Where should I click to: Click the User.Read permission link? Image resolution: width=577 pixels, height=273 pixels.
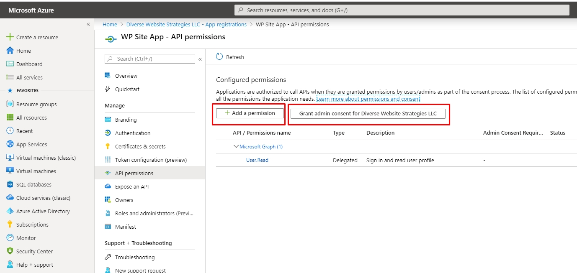(x=257, y=160)
